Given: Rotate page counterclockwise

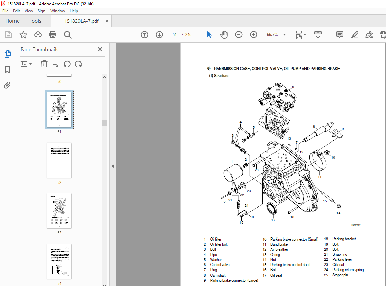Looking at the screenshot, I should pos(67,64).
